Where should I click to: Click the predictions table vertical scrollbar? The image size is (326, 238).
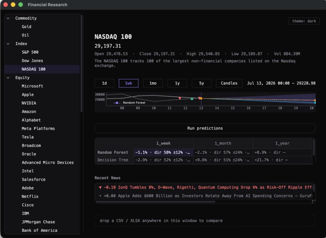tap(314, 147)
